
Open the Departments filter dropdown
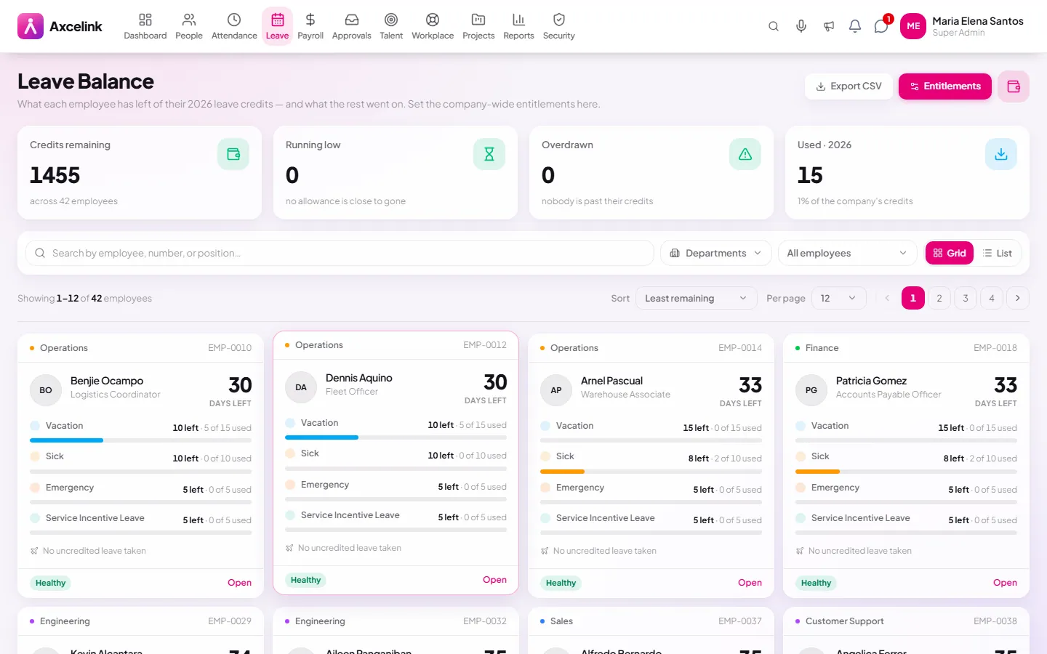(x=716, y=253)
